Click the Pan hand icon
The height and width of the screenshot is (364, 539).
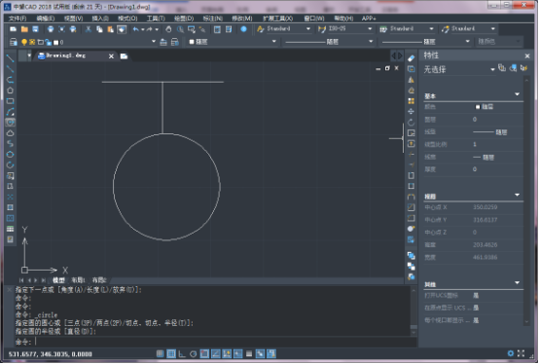(x=168, y=29)
